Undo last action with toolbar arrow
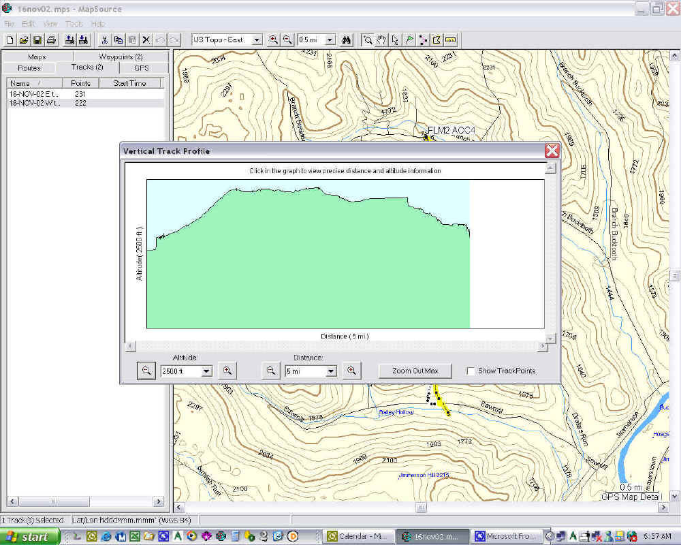681x545 pixels. (x=160, y=40)
